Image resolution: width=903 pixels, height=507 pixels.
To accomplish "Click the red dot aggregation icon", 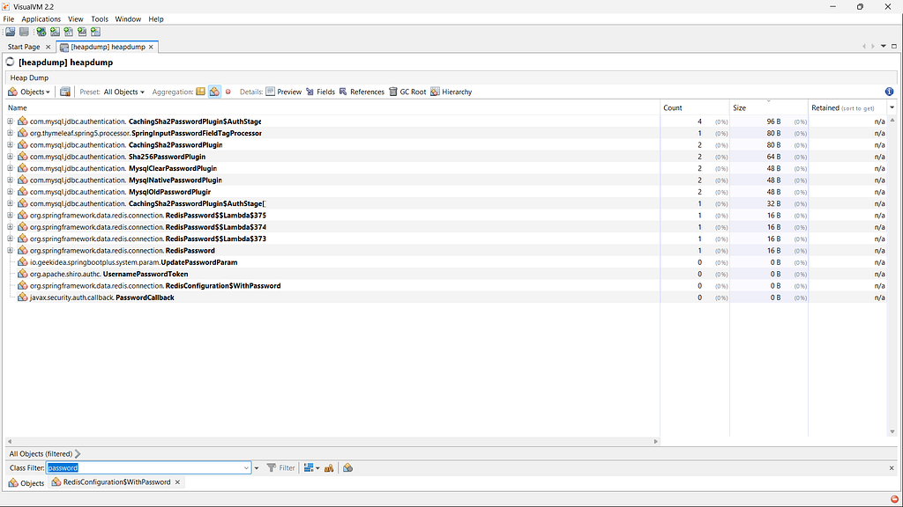I will (x=228, y=92).
